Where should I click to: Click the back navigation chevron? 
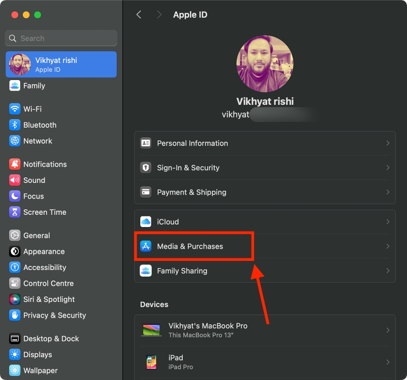(x=139, y=15)
